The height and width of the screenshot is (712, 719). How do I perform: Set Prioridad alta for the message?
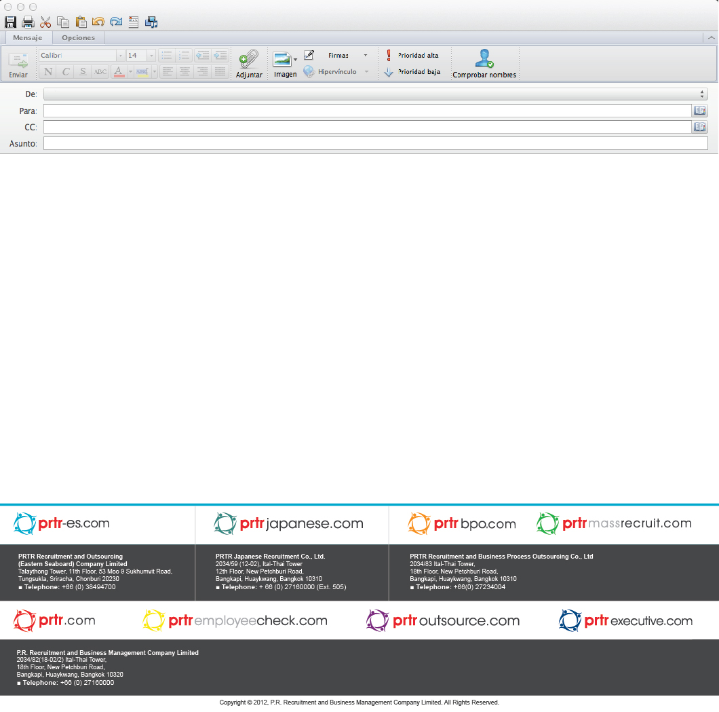click(412, 56)
